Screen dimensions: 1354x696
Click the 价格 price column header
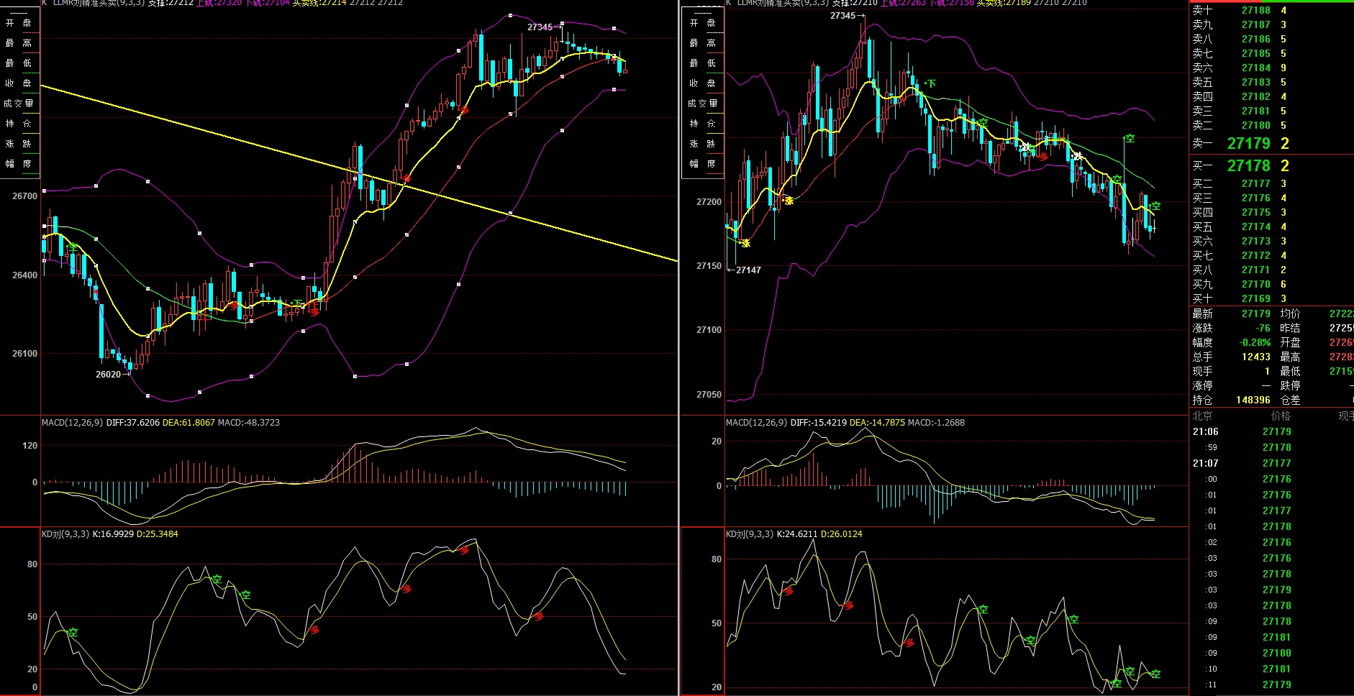pos(1281,416)
